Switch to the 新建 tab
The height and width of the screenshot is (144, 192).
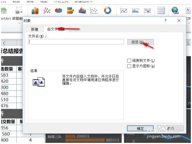tap(35, 29)
